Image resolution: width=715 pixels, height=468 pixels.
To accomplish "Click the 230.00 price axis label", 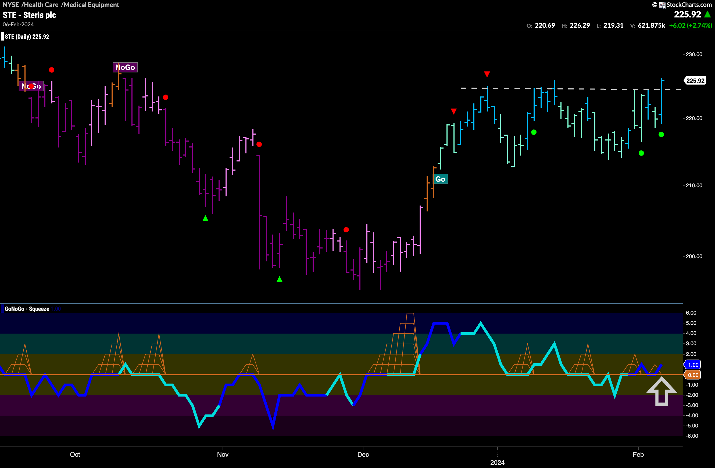I will click(694, 54).
